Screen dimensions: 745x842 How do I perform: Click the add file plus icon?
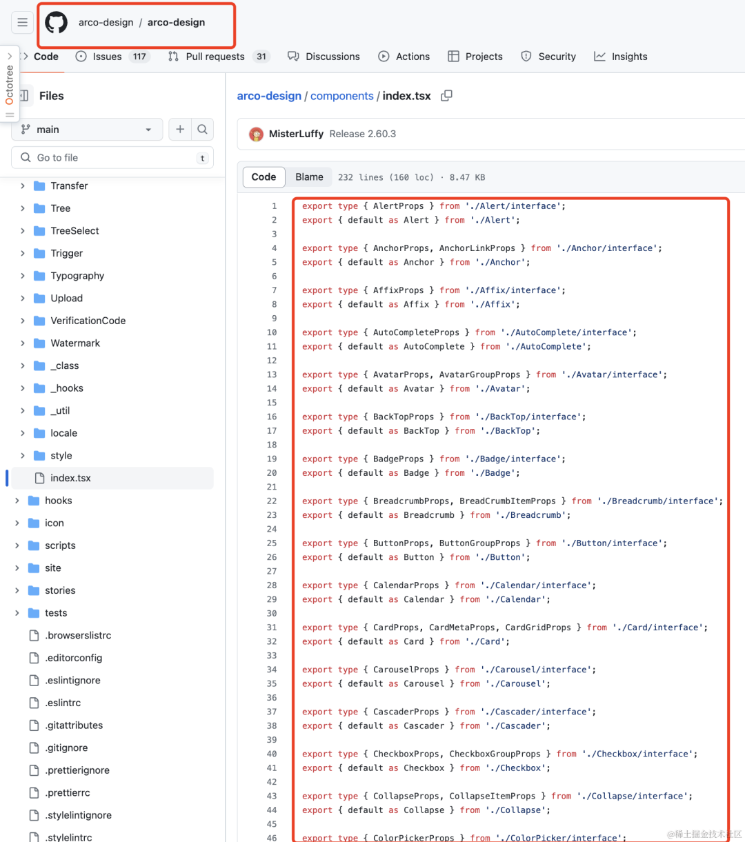tap(180, 129)
